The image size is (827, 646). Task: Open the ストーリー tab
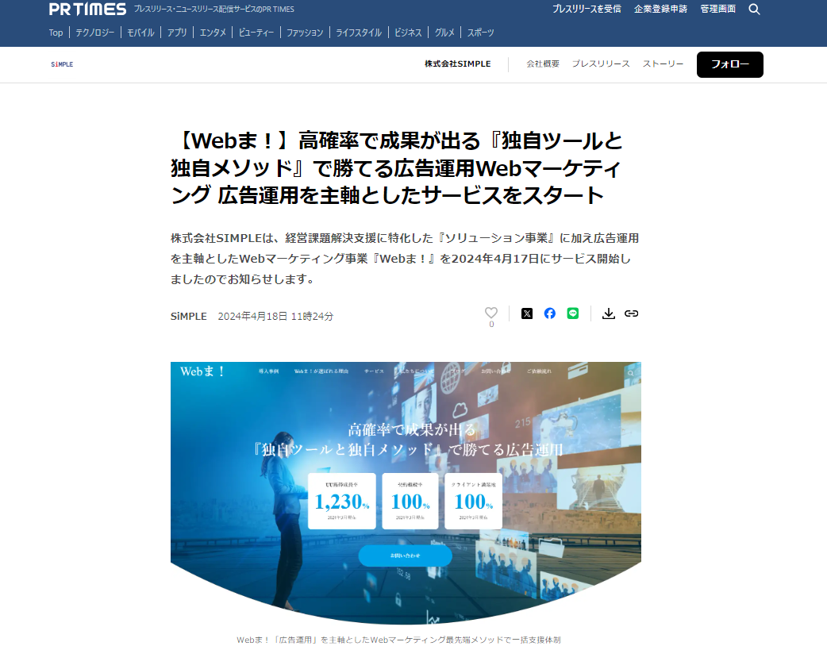pos(663,63)
